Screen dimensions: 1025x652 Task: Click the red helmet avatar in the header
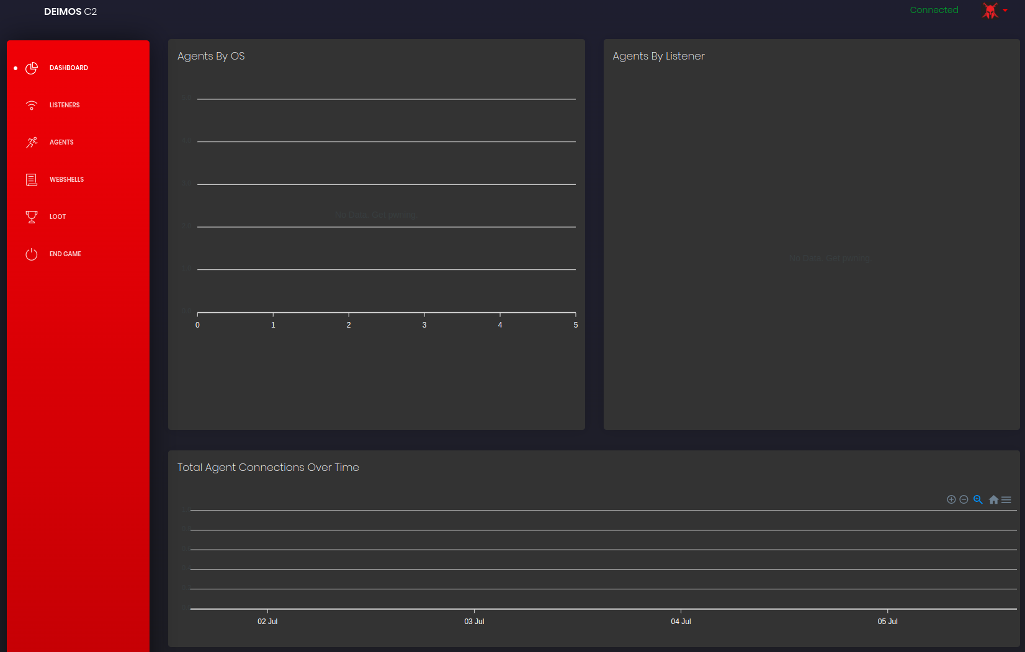pyautogui.click(x=990, y=11)
